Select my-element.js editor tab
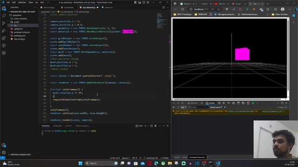Viewport: 298px width, 167px height. 89,7
